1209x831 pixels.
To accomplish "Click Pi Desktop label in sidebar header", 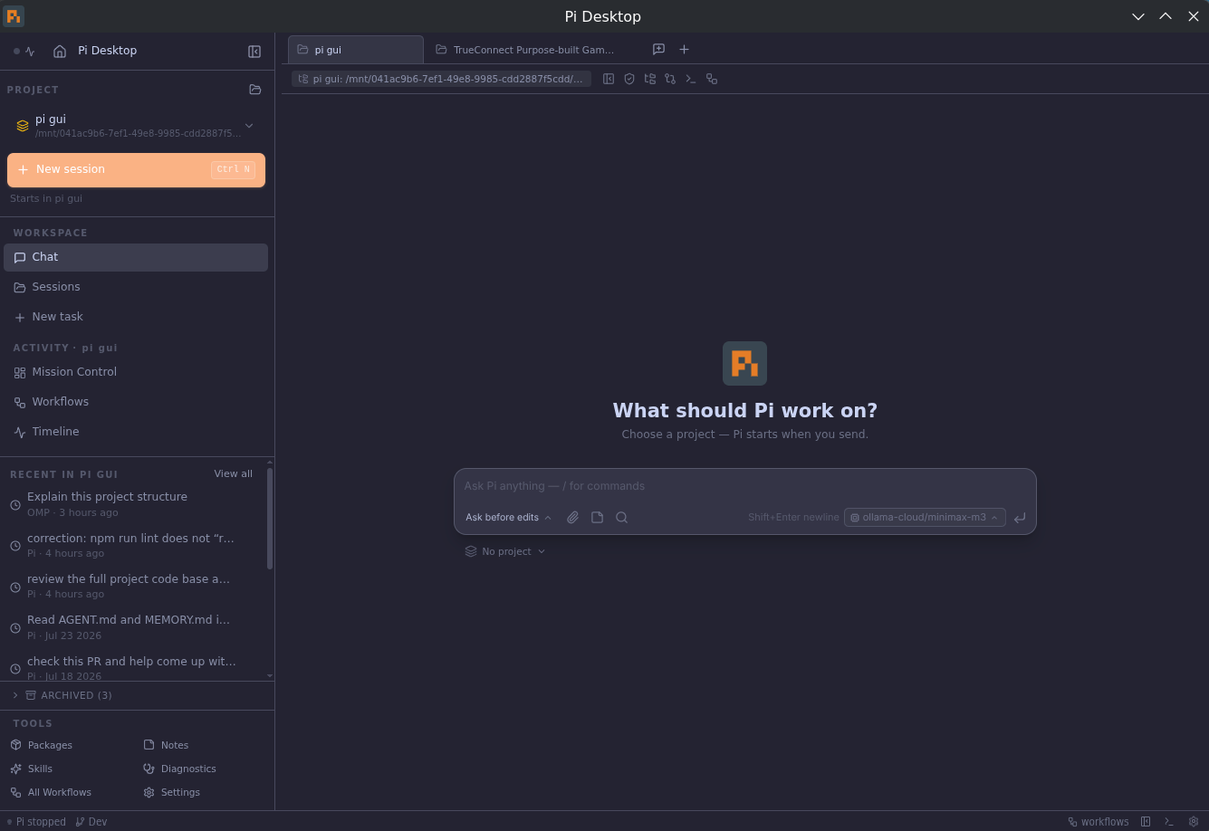I will click(107, 51).
